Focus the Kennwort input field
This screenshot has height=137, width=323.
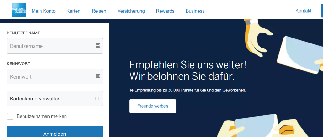pyautogui.click(x=55, y=77)
